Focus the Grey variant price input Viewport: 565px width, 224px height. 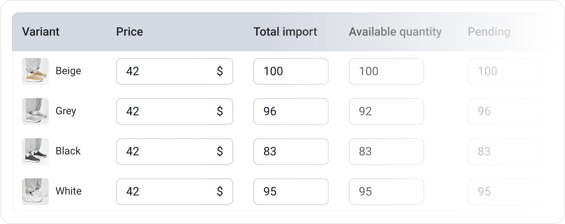[168, 111]
